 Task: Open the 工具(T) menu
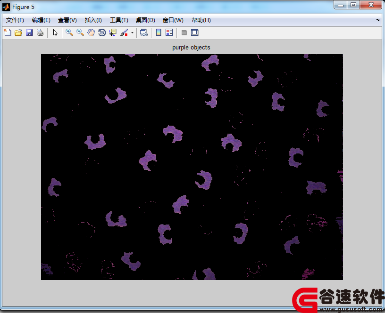pyautogui.click(x=119, y=20)
